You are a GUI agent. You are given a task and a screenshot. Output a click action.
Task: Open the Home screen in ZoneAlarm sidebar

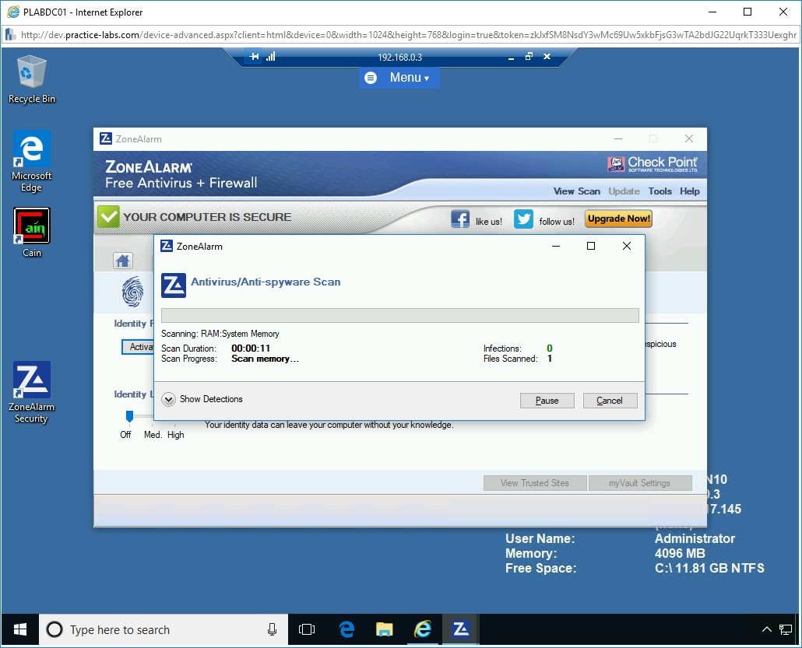(122, 260)
